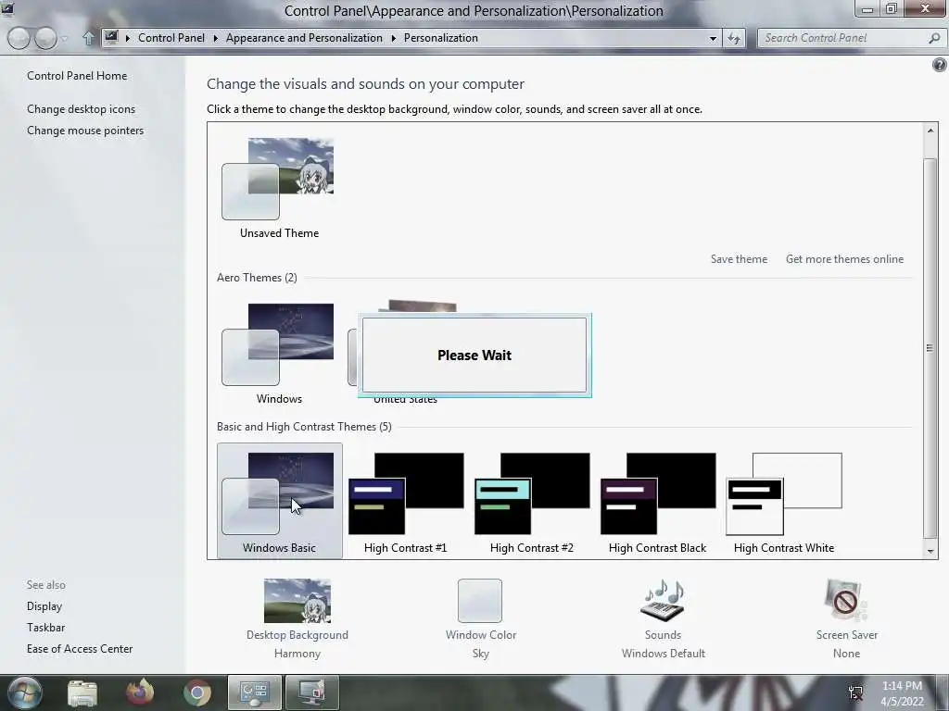Click the Save theme link
Image resolution: width=949 pixels, height=711 pixels.
tap(739, 259)
